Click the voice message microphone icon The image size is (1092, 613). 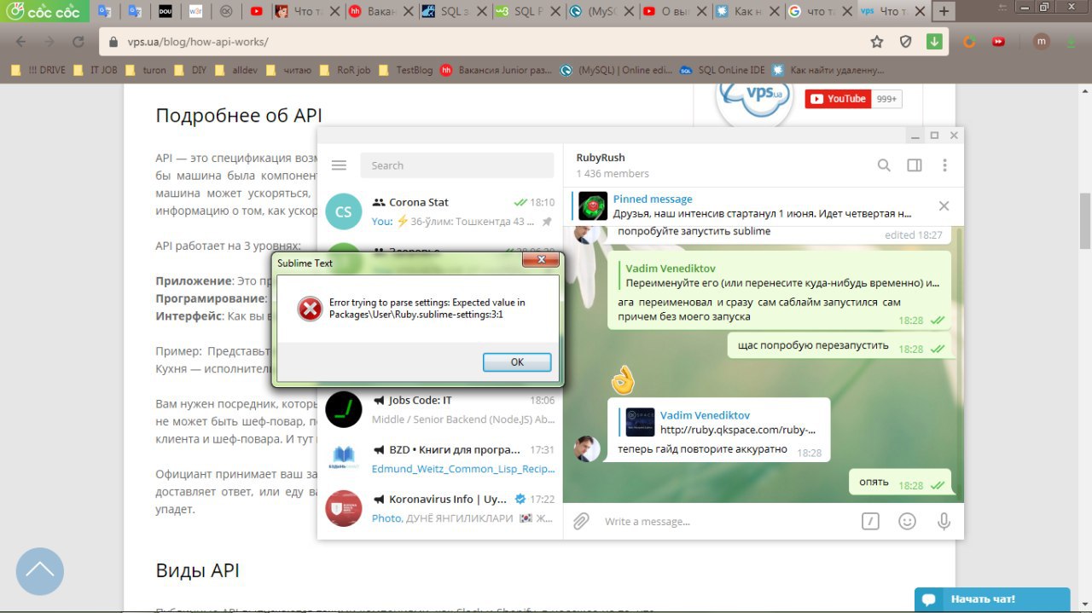(944, 521)
